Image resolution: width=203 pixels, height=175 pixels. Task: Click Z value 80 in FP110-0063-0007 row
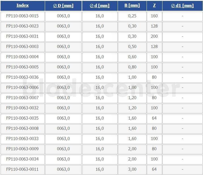[154, 98]
